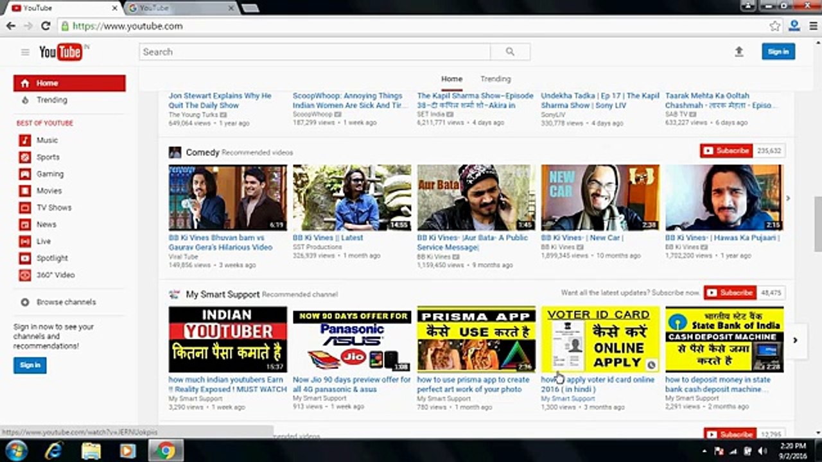Image resolution: width=822 pixels, height=462 pixels.
Task: Click the Comedy channel avatar icon
Action: pyautogui.click(x=175, y=152)
